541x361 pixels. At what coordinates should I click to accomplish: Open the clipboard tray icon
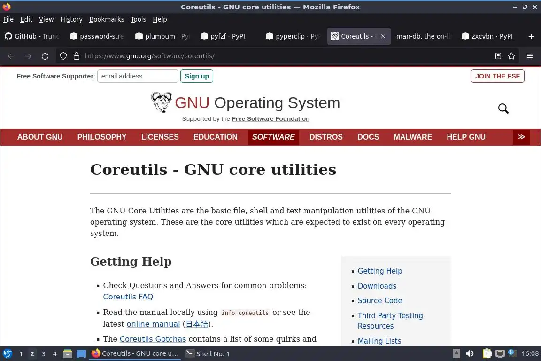coord(487,353)
